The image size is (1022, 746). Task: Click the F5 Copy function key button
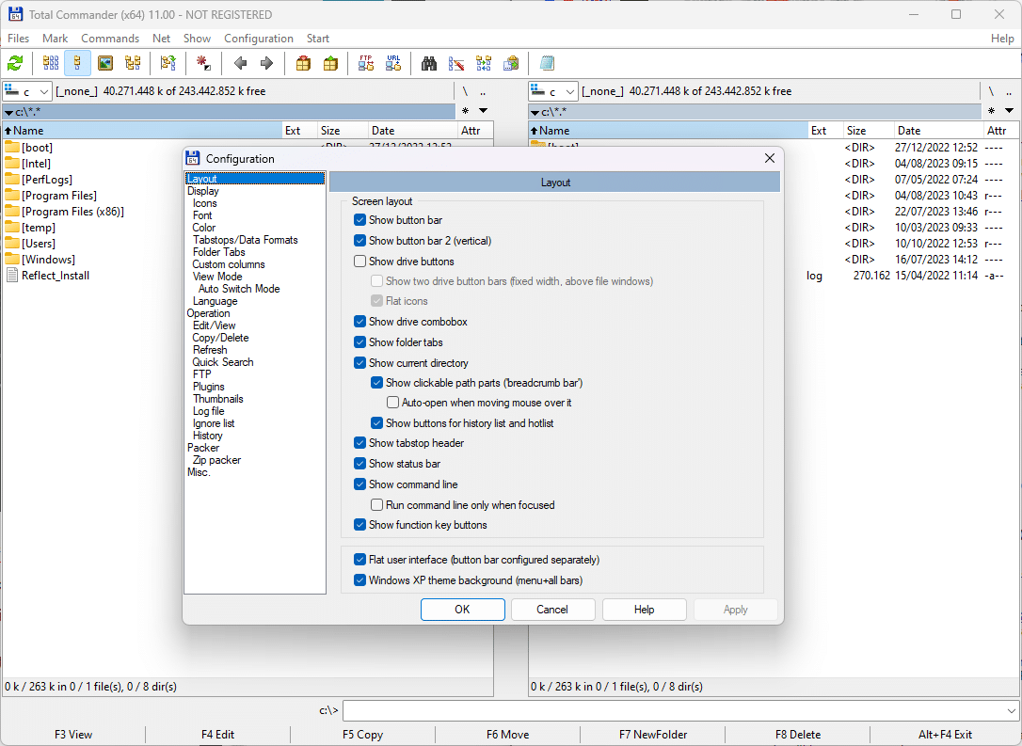point(362,735)
